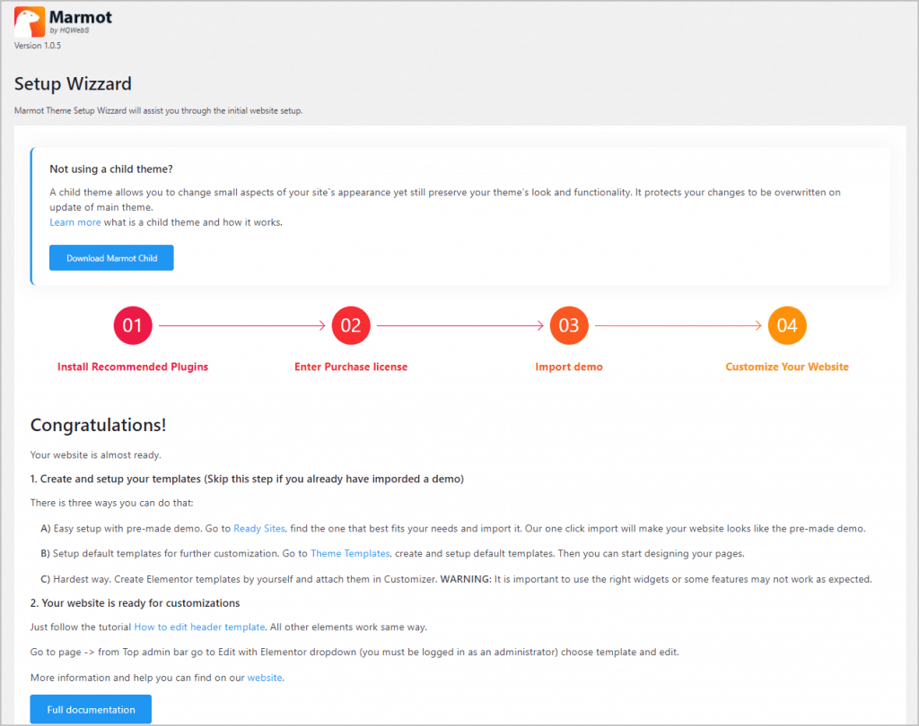Visit the website link

tap(265, 678)
